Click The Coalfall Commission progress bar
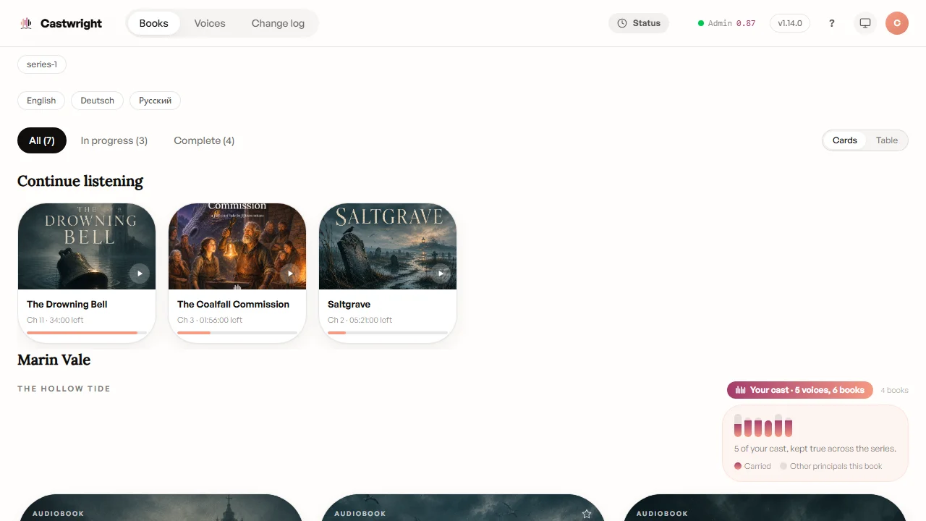 pyautogui.click(x=237, y=333)
